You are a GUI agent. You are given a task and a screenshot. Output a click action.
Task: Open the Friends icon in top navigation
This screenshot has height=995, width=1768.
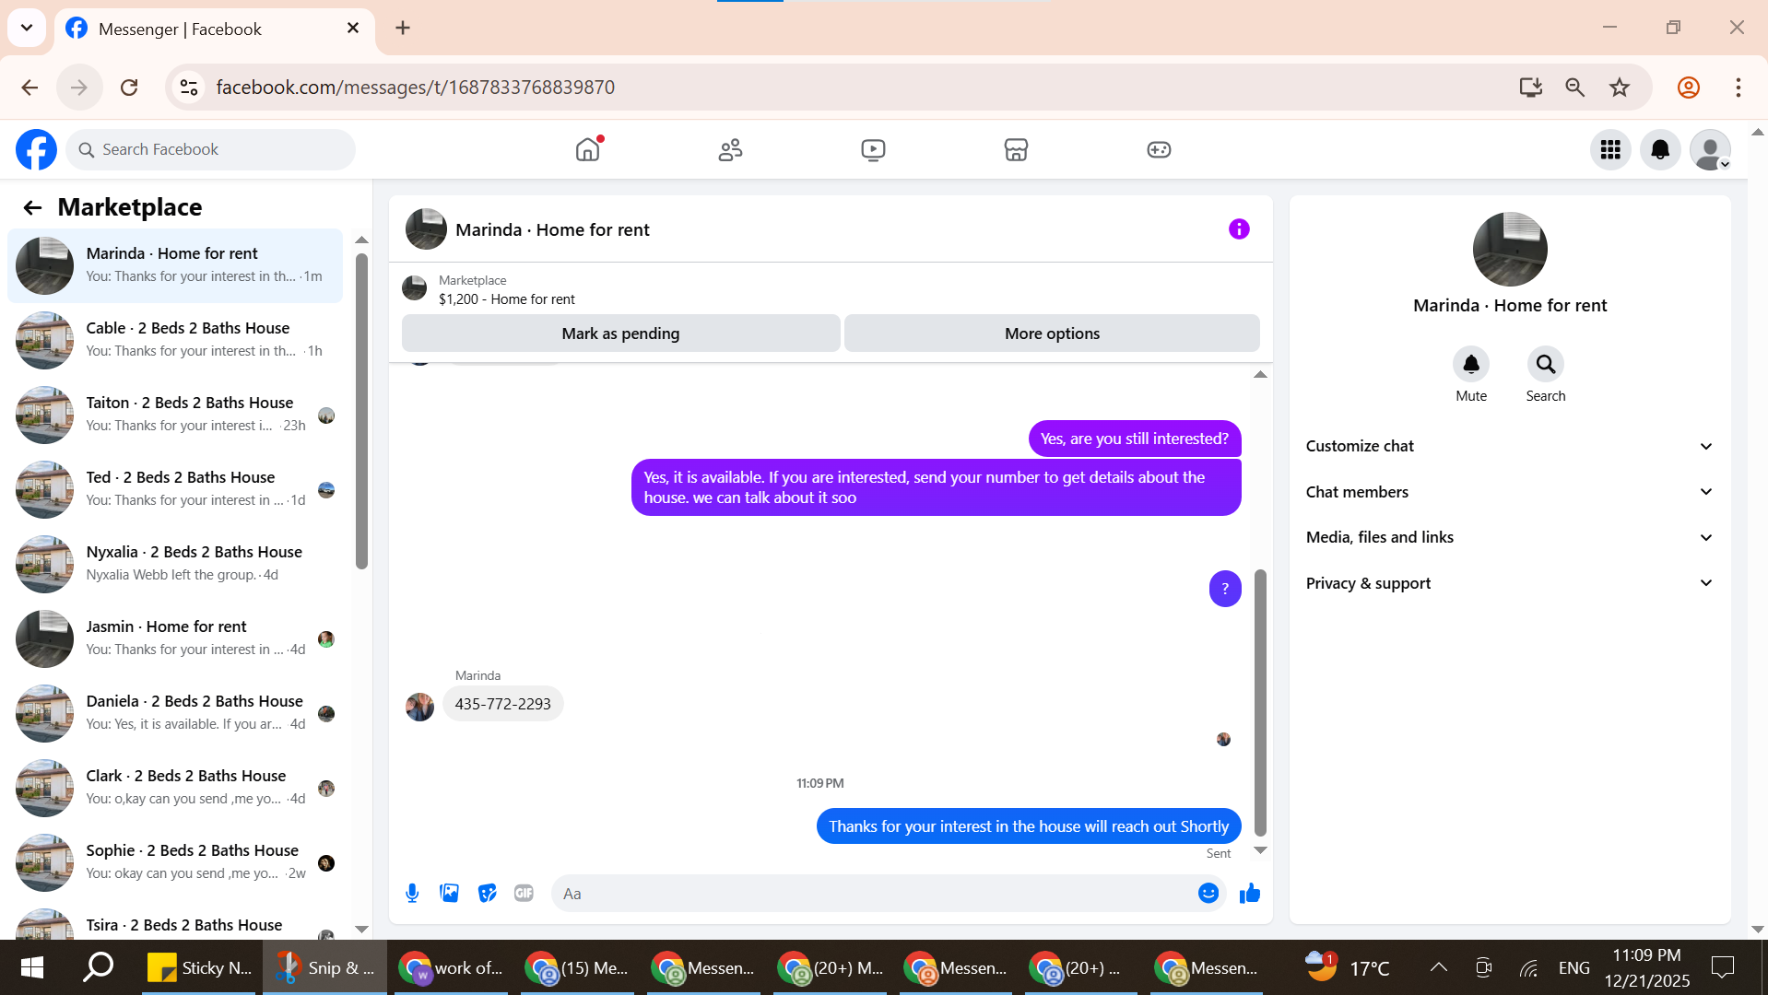click(730, 149)
